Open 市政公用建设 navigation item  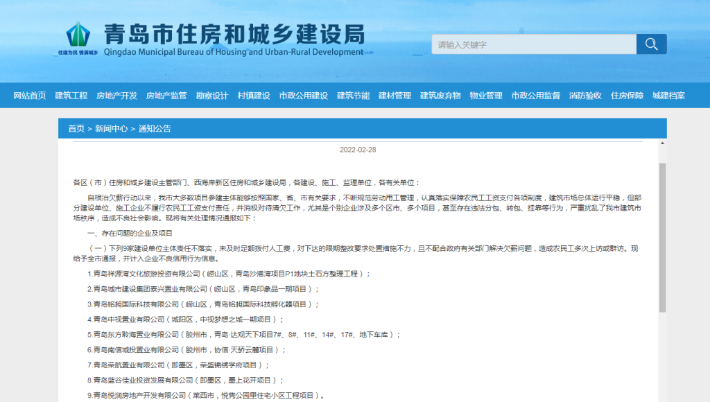tap(304, 96)
